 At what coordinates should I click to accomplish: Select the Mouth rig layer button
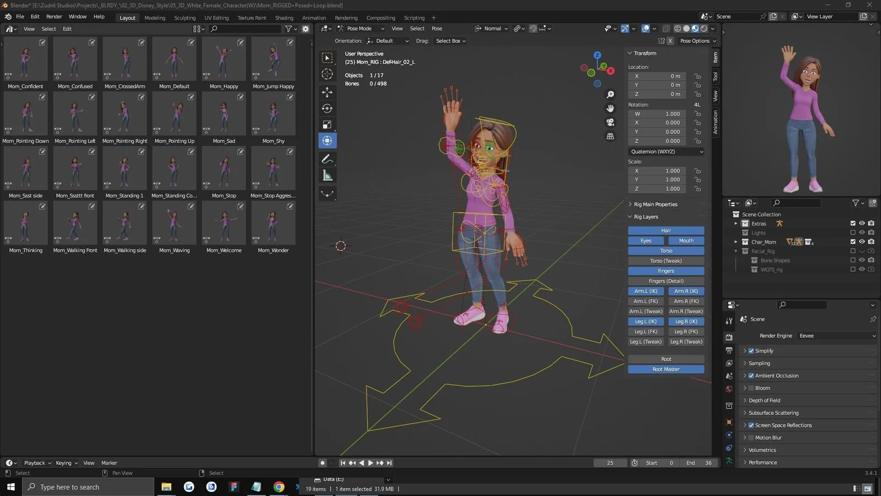(686, 240)
